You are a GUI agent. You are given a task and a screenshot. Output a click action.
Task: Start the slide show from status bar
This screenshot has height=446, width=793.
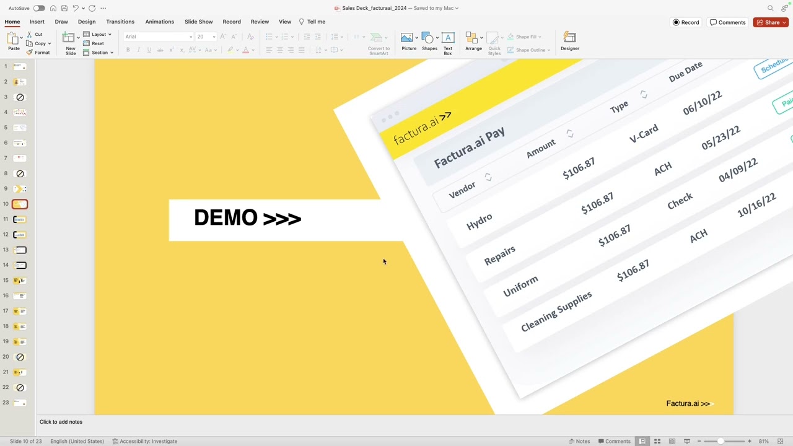pos(687,442)
